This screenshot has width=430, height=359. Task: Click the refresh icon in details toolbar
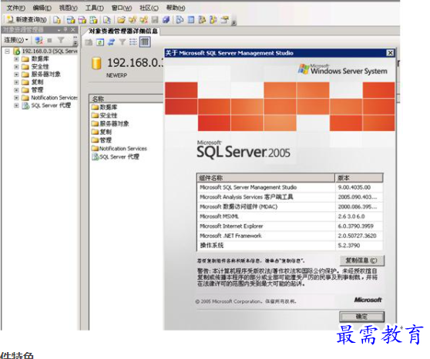(100, 42)
